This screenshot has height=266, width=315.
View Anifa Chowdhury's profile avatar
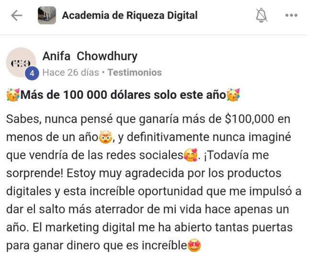point(21,63)
